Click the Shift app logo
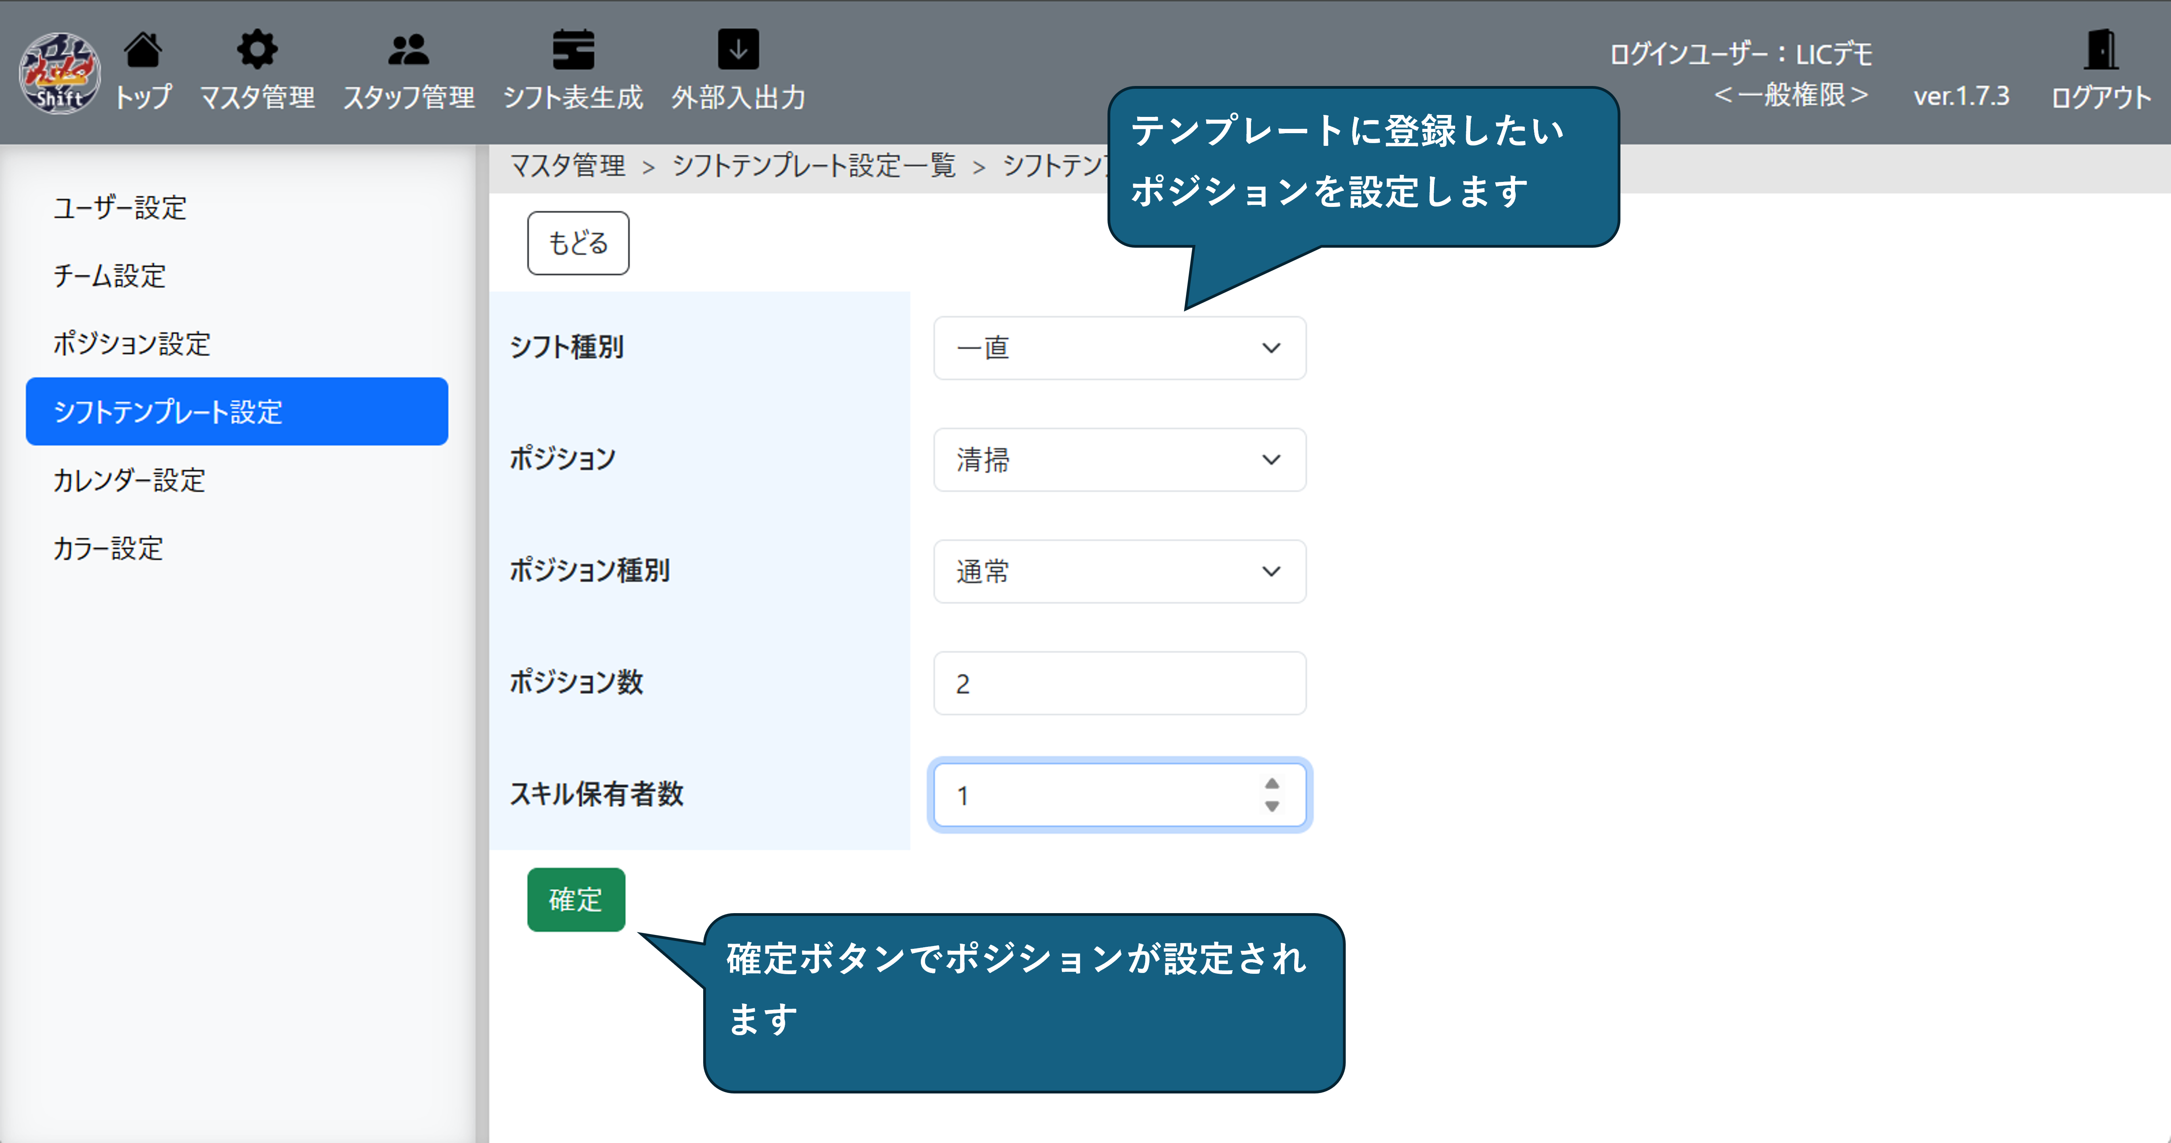 coord(59,73)
